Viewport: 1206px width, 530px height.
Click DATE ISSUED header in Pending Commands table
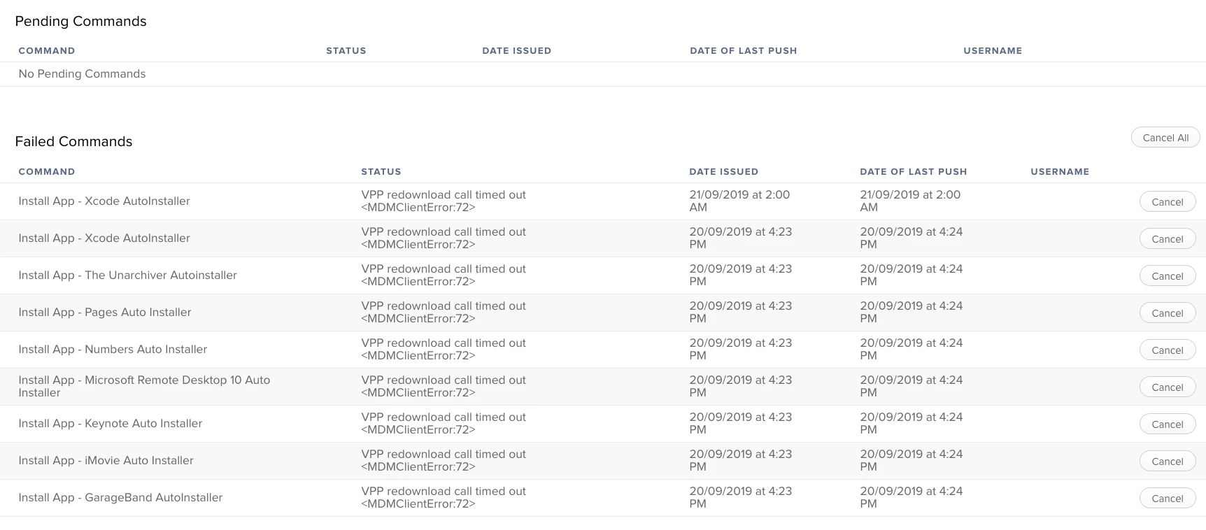[x=517, y=50]
